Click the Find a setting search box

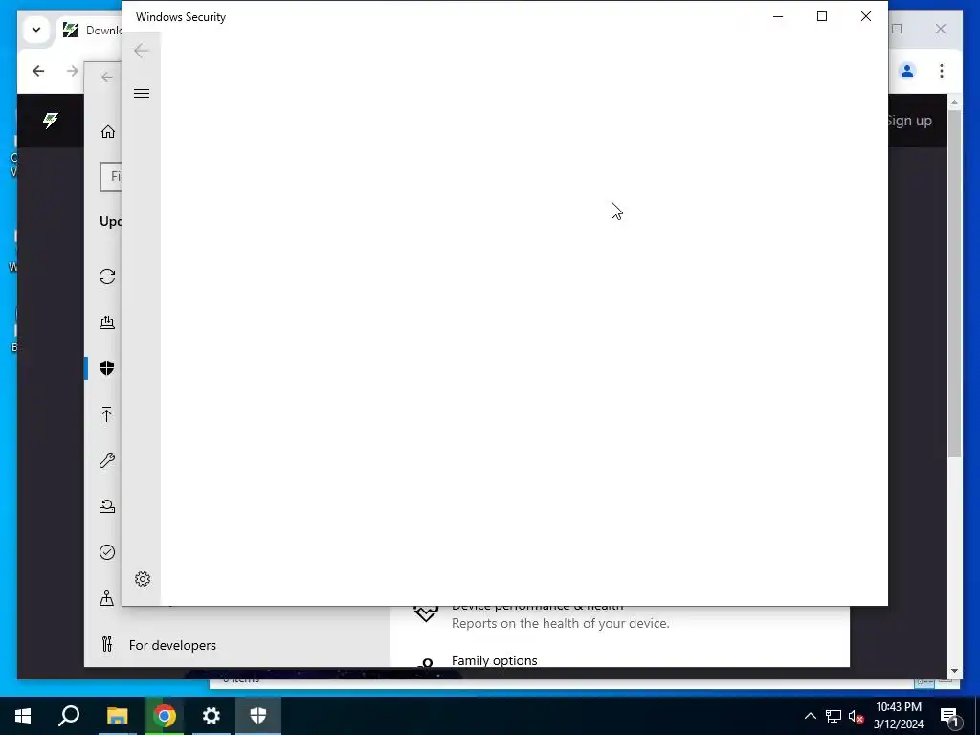(111, 177)
